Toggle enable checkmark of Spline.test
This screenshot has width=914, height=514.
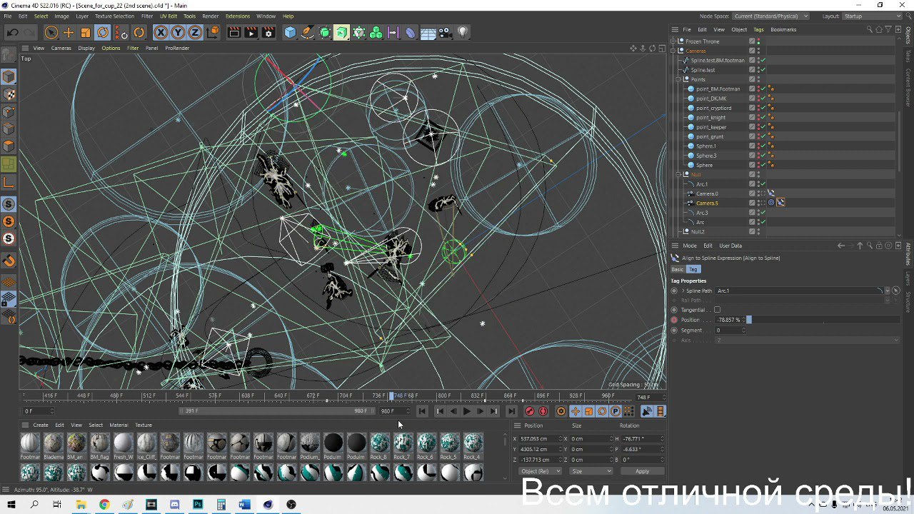763,70
